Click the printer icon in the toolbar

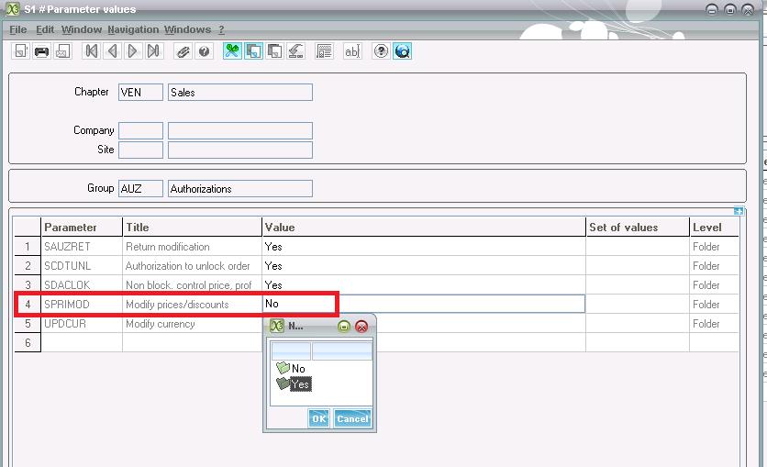point(41,51)
